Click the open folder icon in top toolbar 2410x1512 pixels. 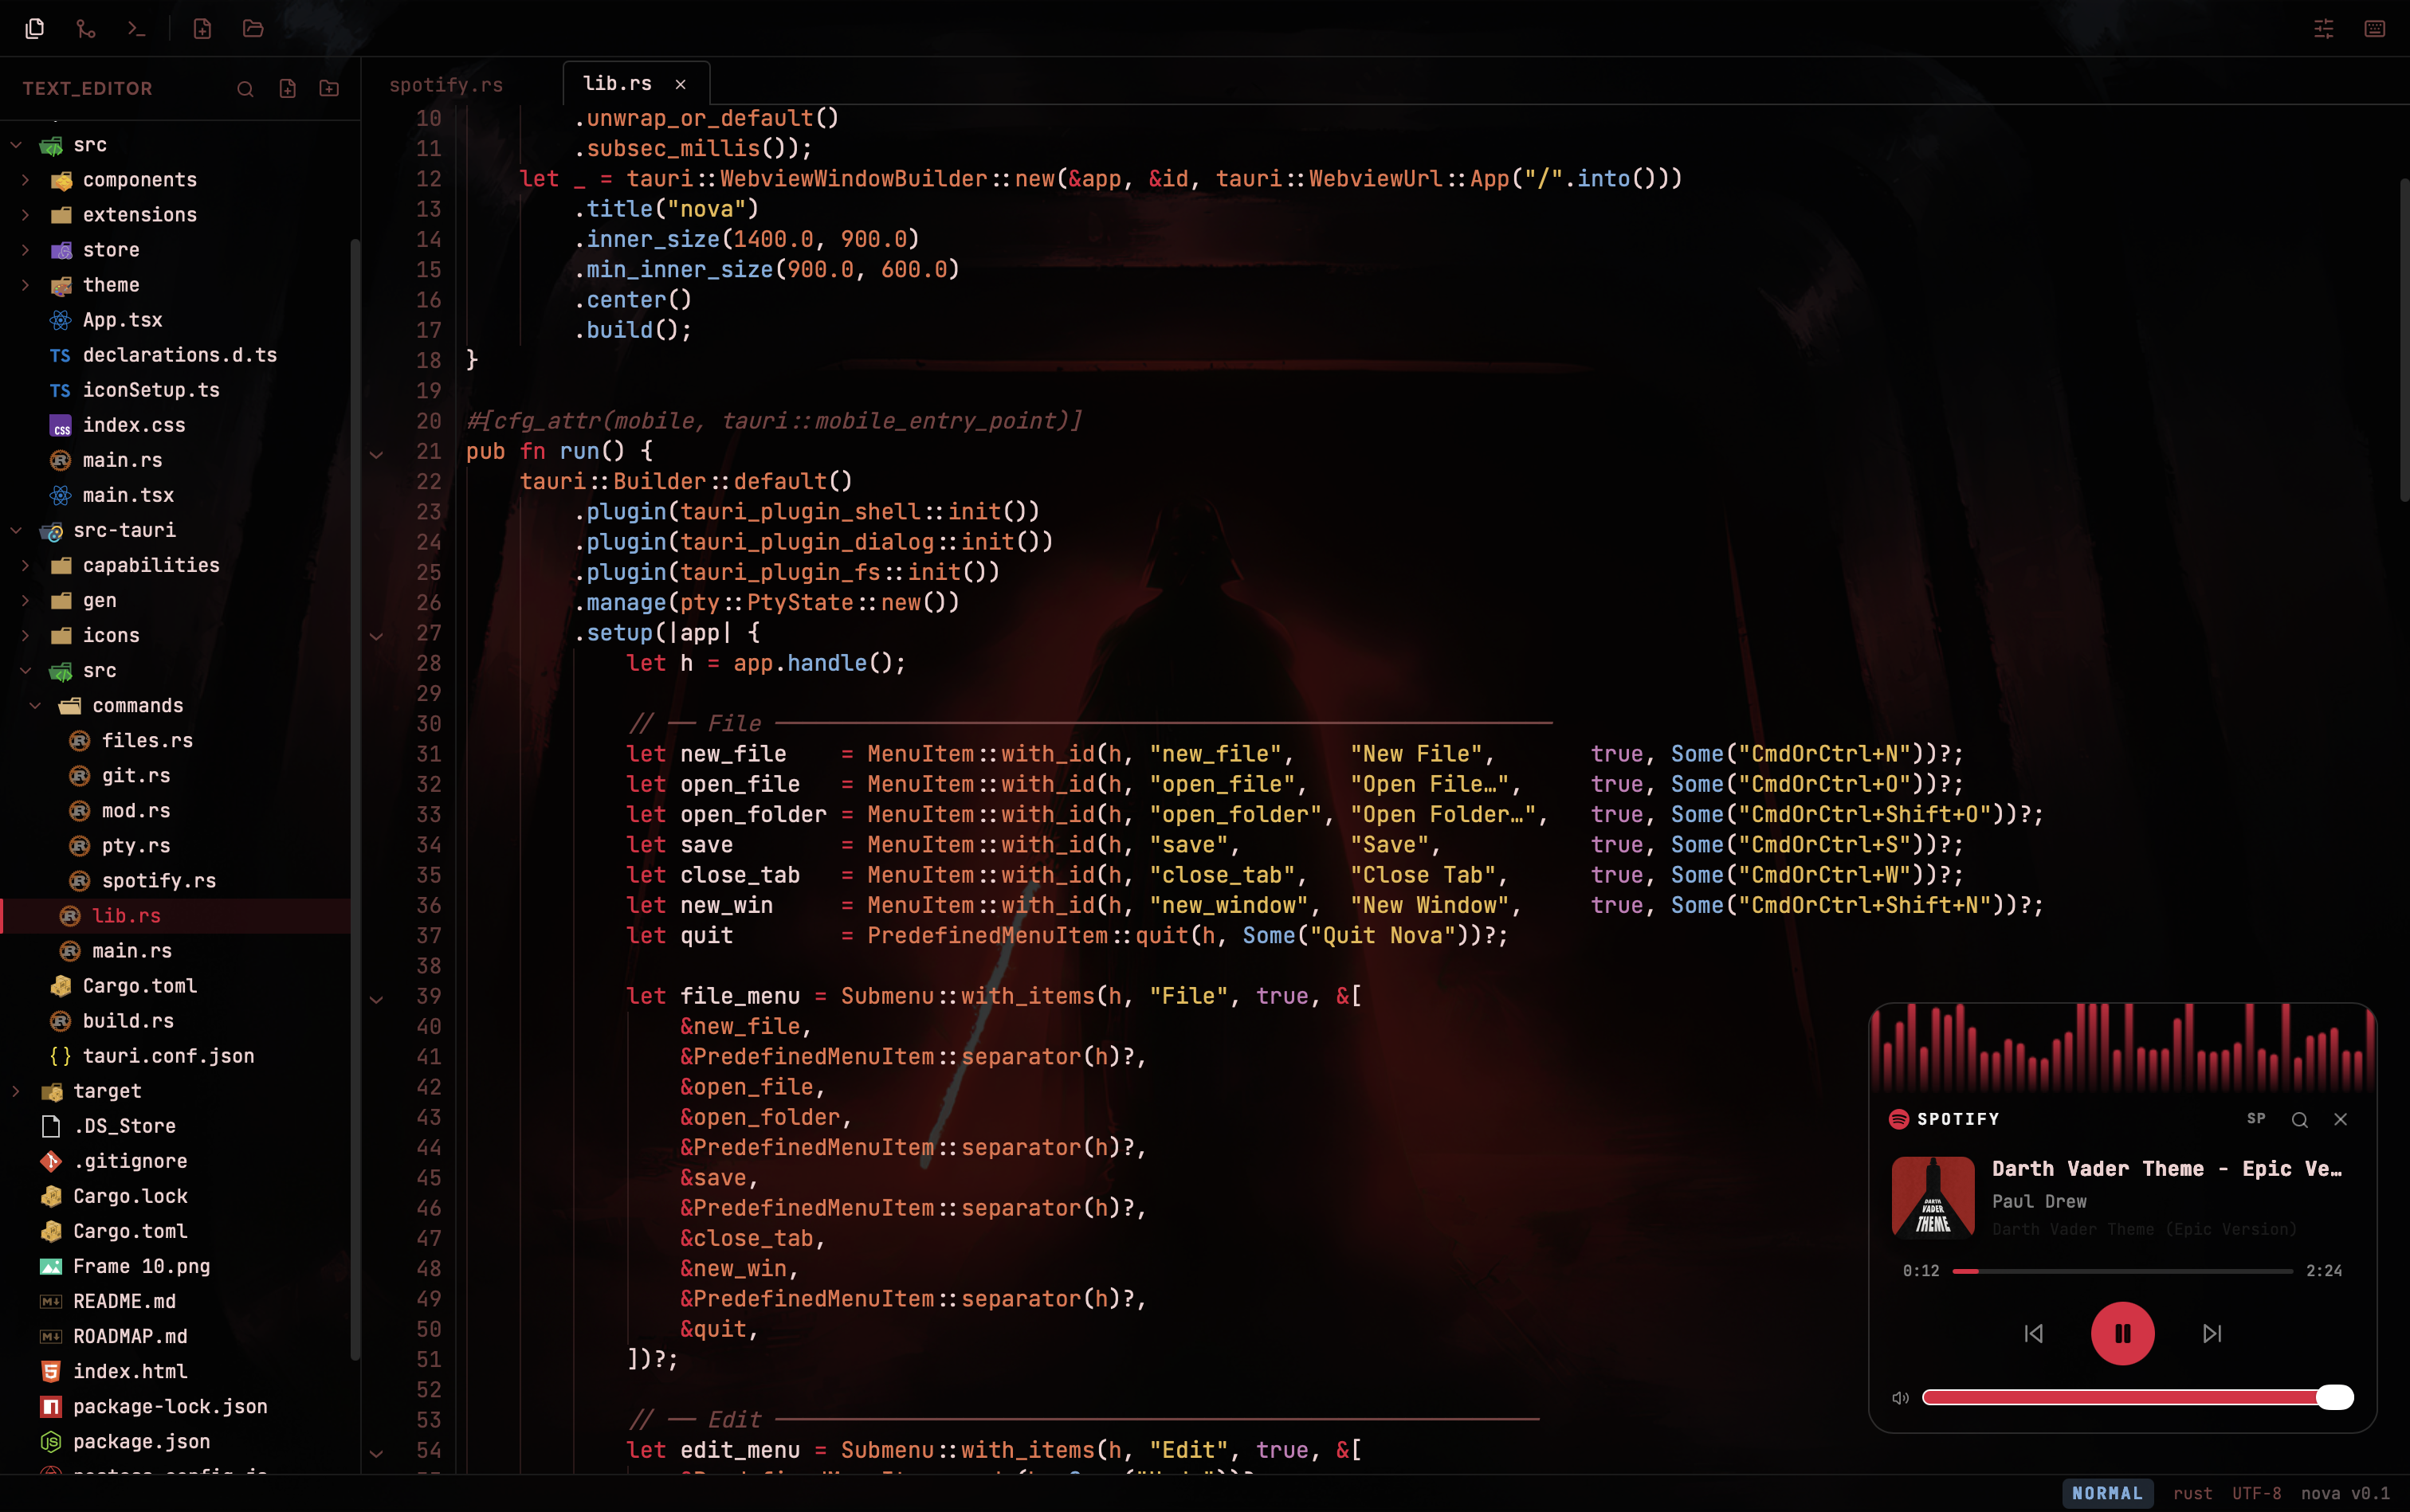point(253,29)
